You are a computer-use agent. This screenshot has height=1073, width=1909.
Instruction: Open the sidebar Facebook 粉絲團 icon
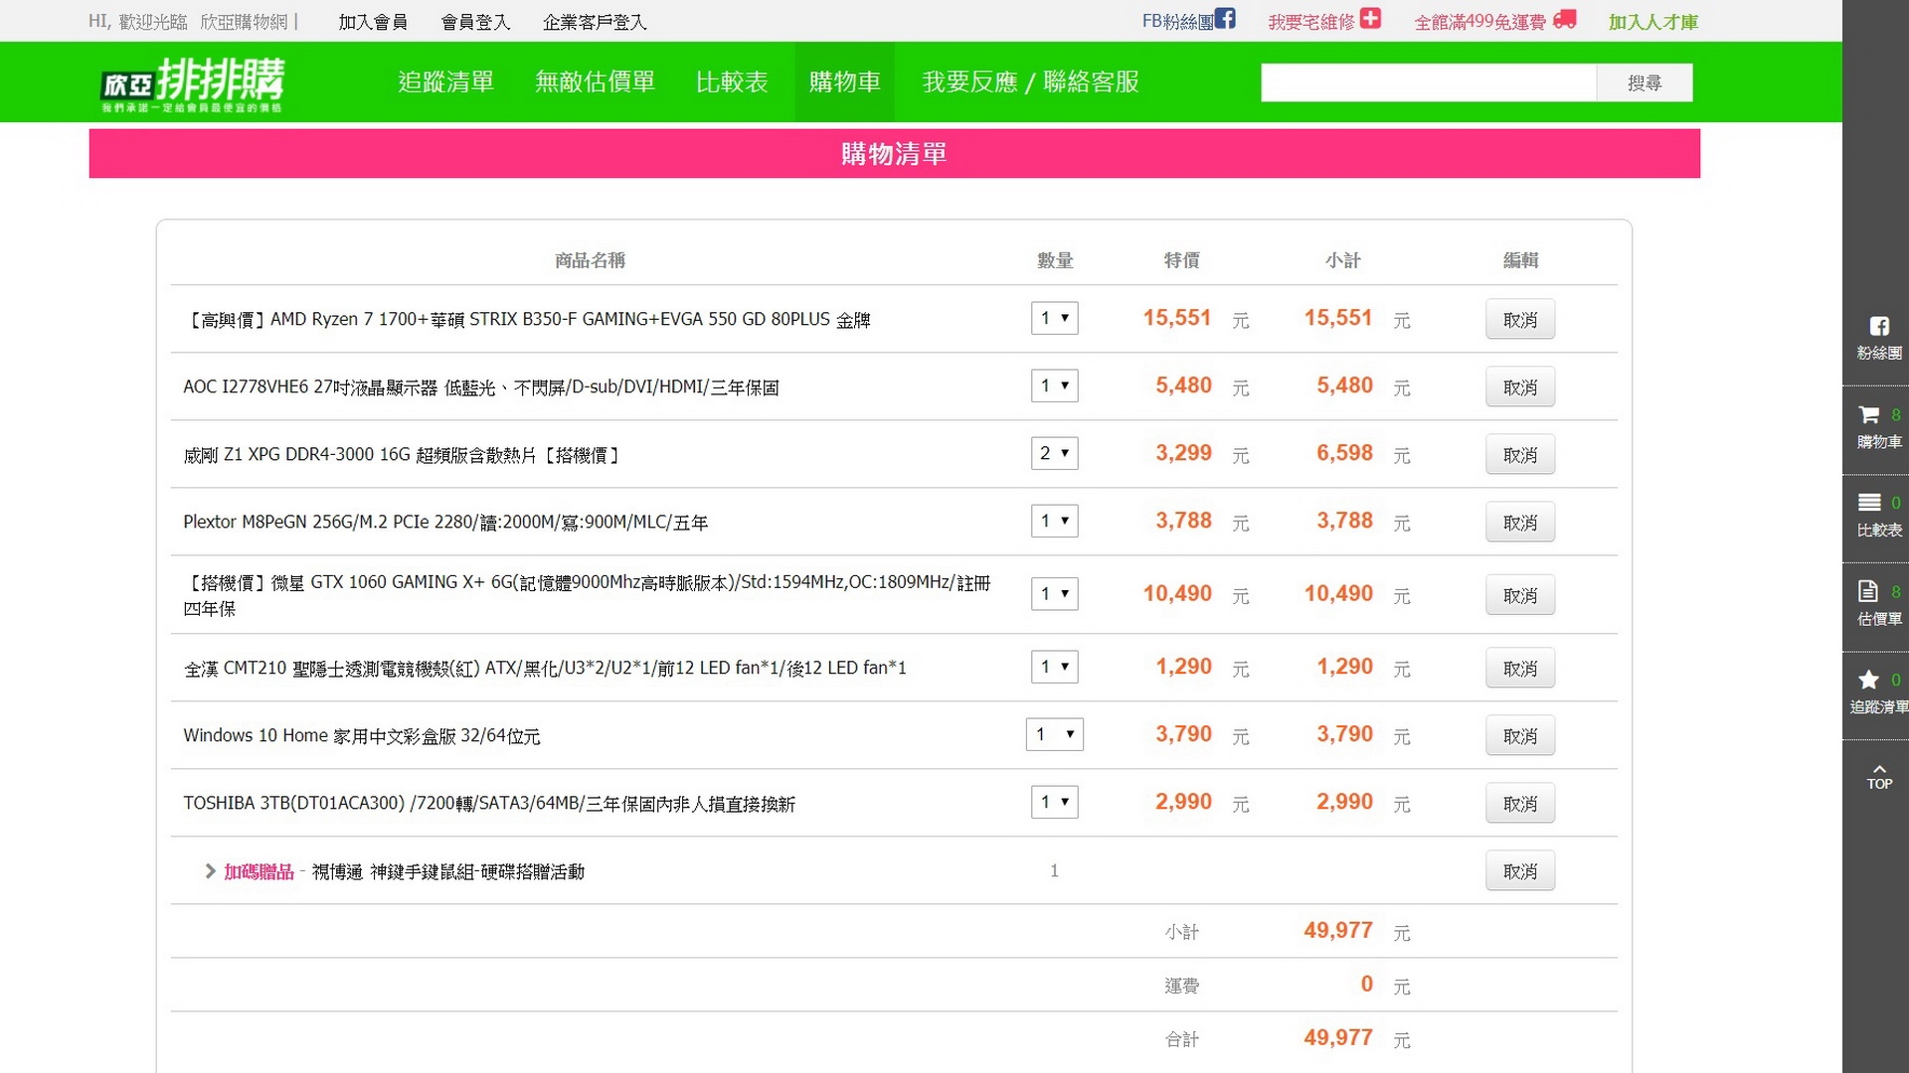coord(1878,327)
